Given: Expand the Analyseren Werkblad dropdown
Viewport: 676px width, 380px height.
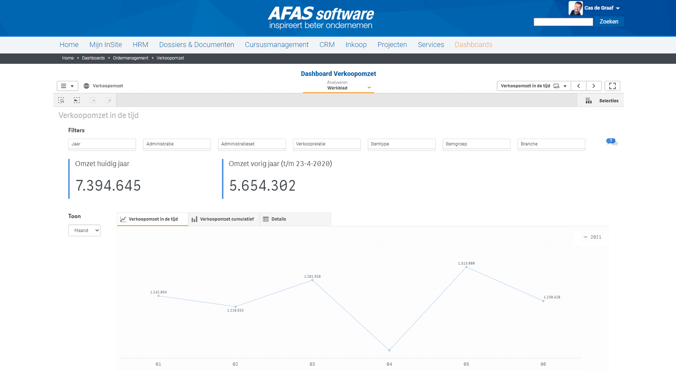Looking at the screenshot, I should point(338,85).
